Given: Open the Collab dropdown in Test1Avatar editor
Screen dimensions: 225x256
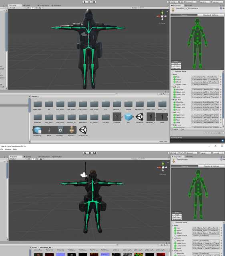Looking at the screenshot, I should (x=173, y=153).
